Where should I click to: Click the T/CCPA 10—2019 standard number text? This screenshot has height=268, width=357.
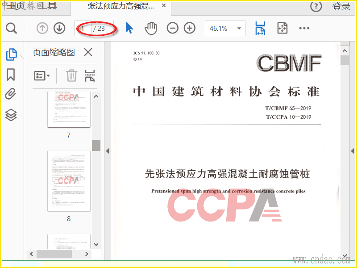[x=288, y=117]
